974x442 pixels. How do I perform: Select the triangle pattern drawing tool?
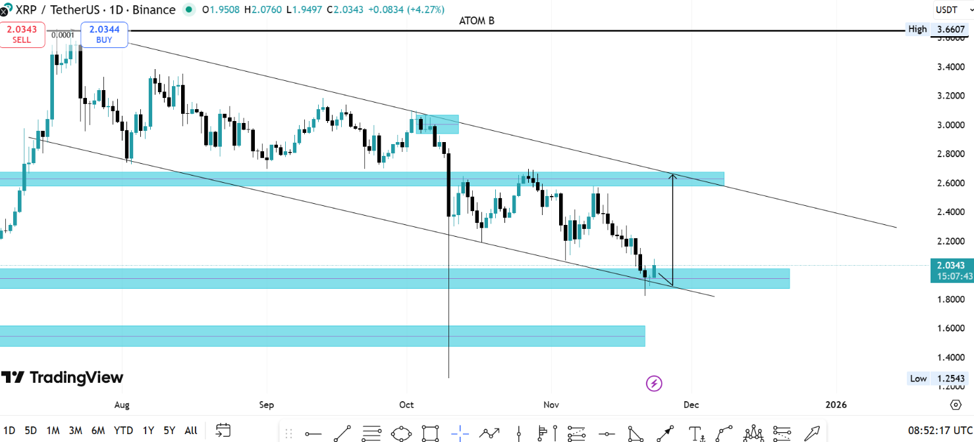636,433
